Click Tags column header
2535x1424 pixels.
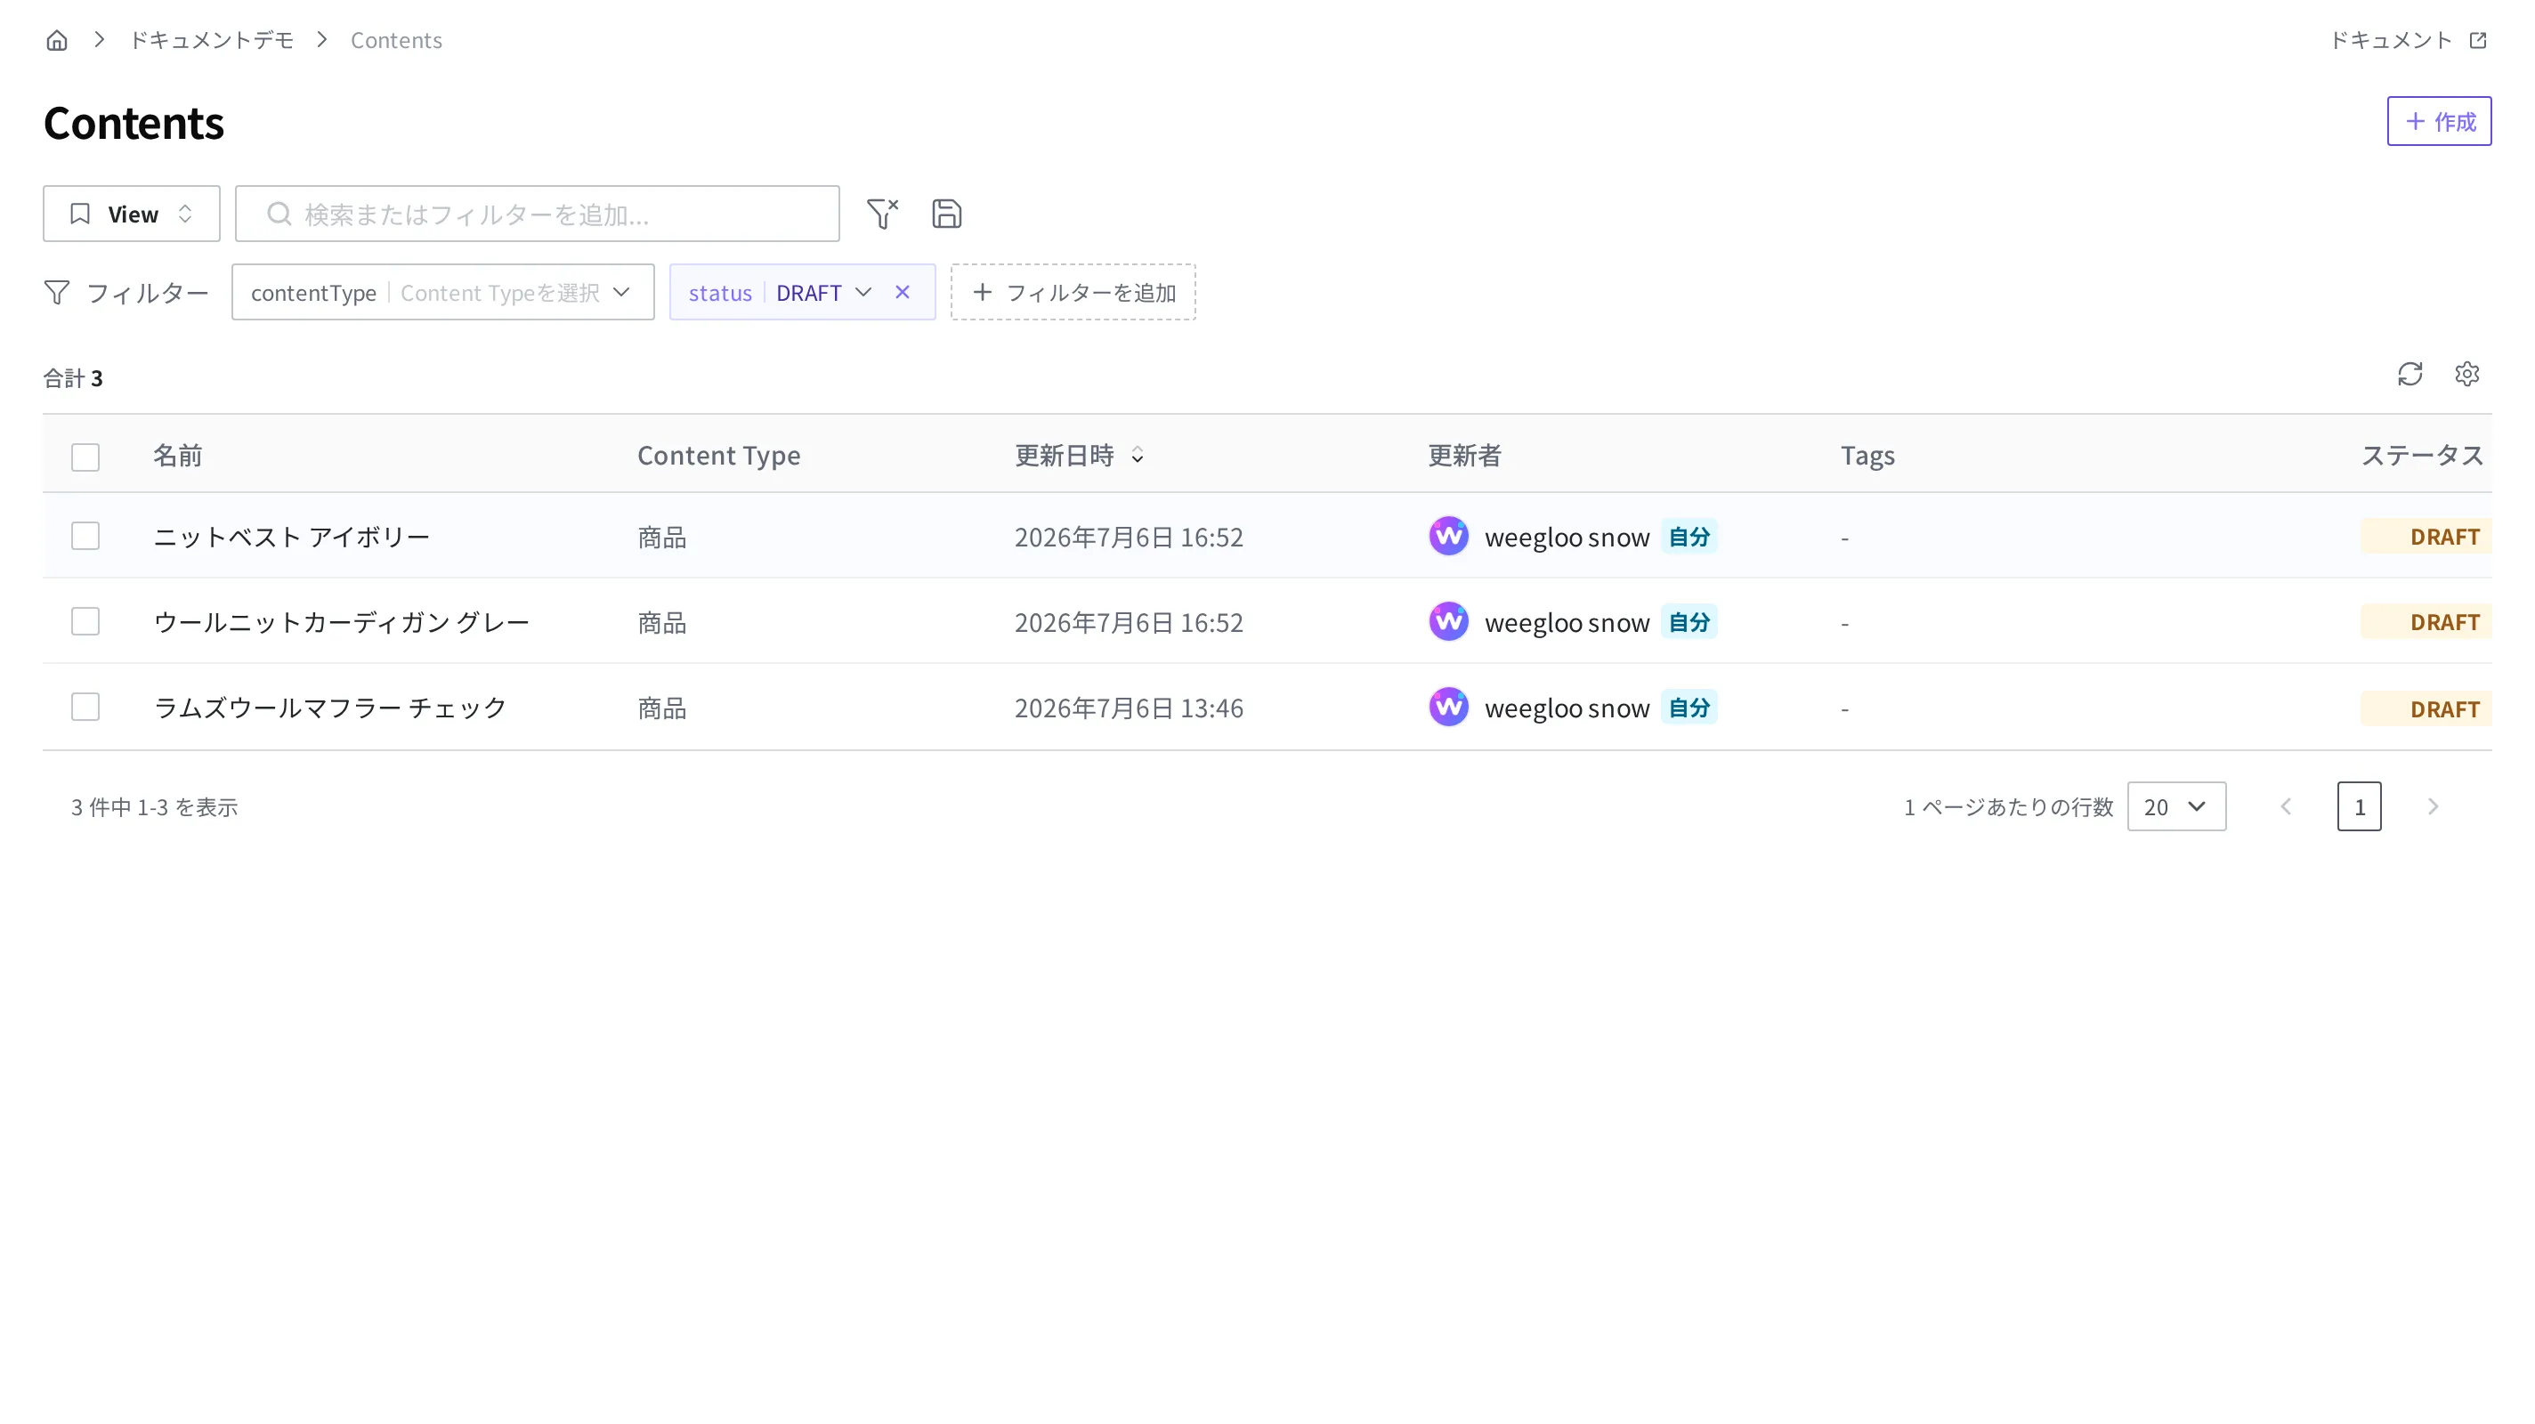(x=1867, y=455)
